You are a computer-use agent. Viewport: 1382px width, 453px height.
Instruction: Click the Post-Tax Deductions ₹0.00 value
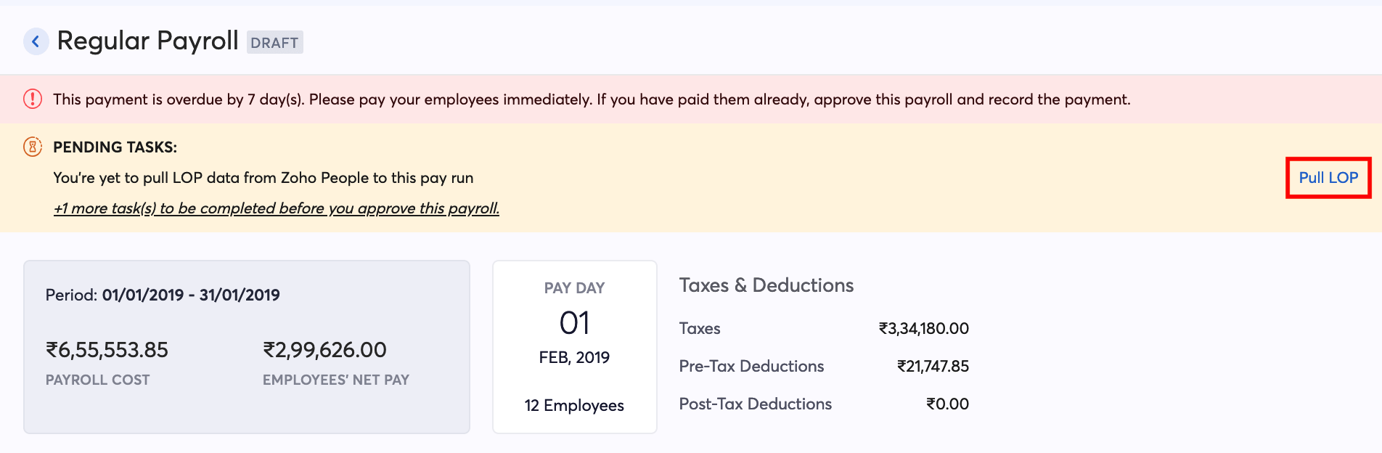pos(947,404)
